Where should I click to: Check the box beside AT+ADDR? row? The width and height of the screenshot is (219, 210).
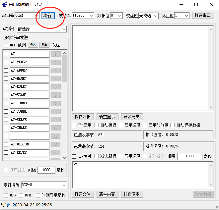[x=6, y=71]
